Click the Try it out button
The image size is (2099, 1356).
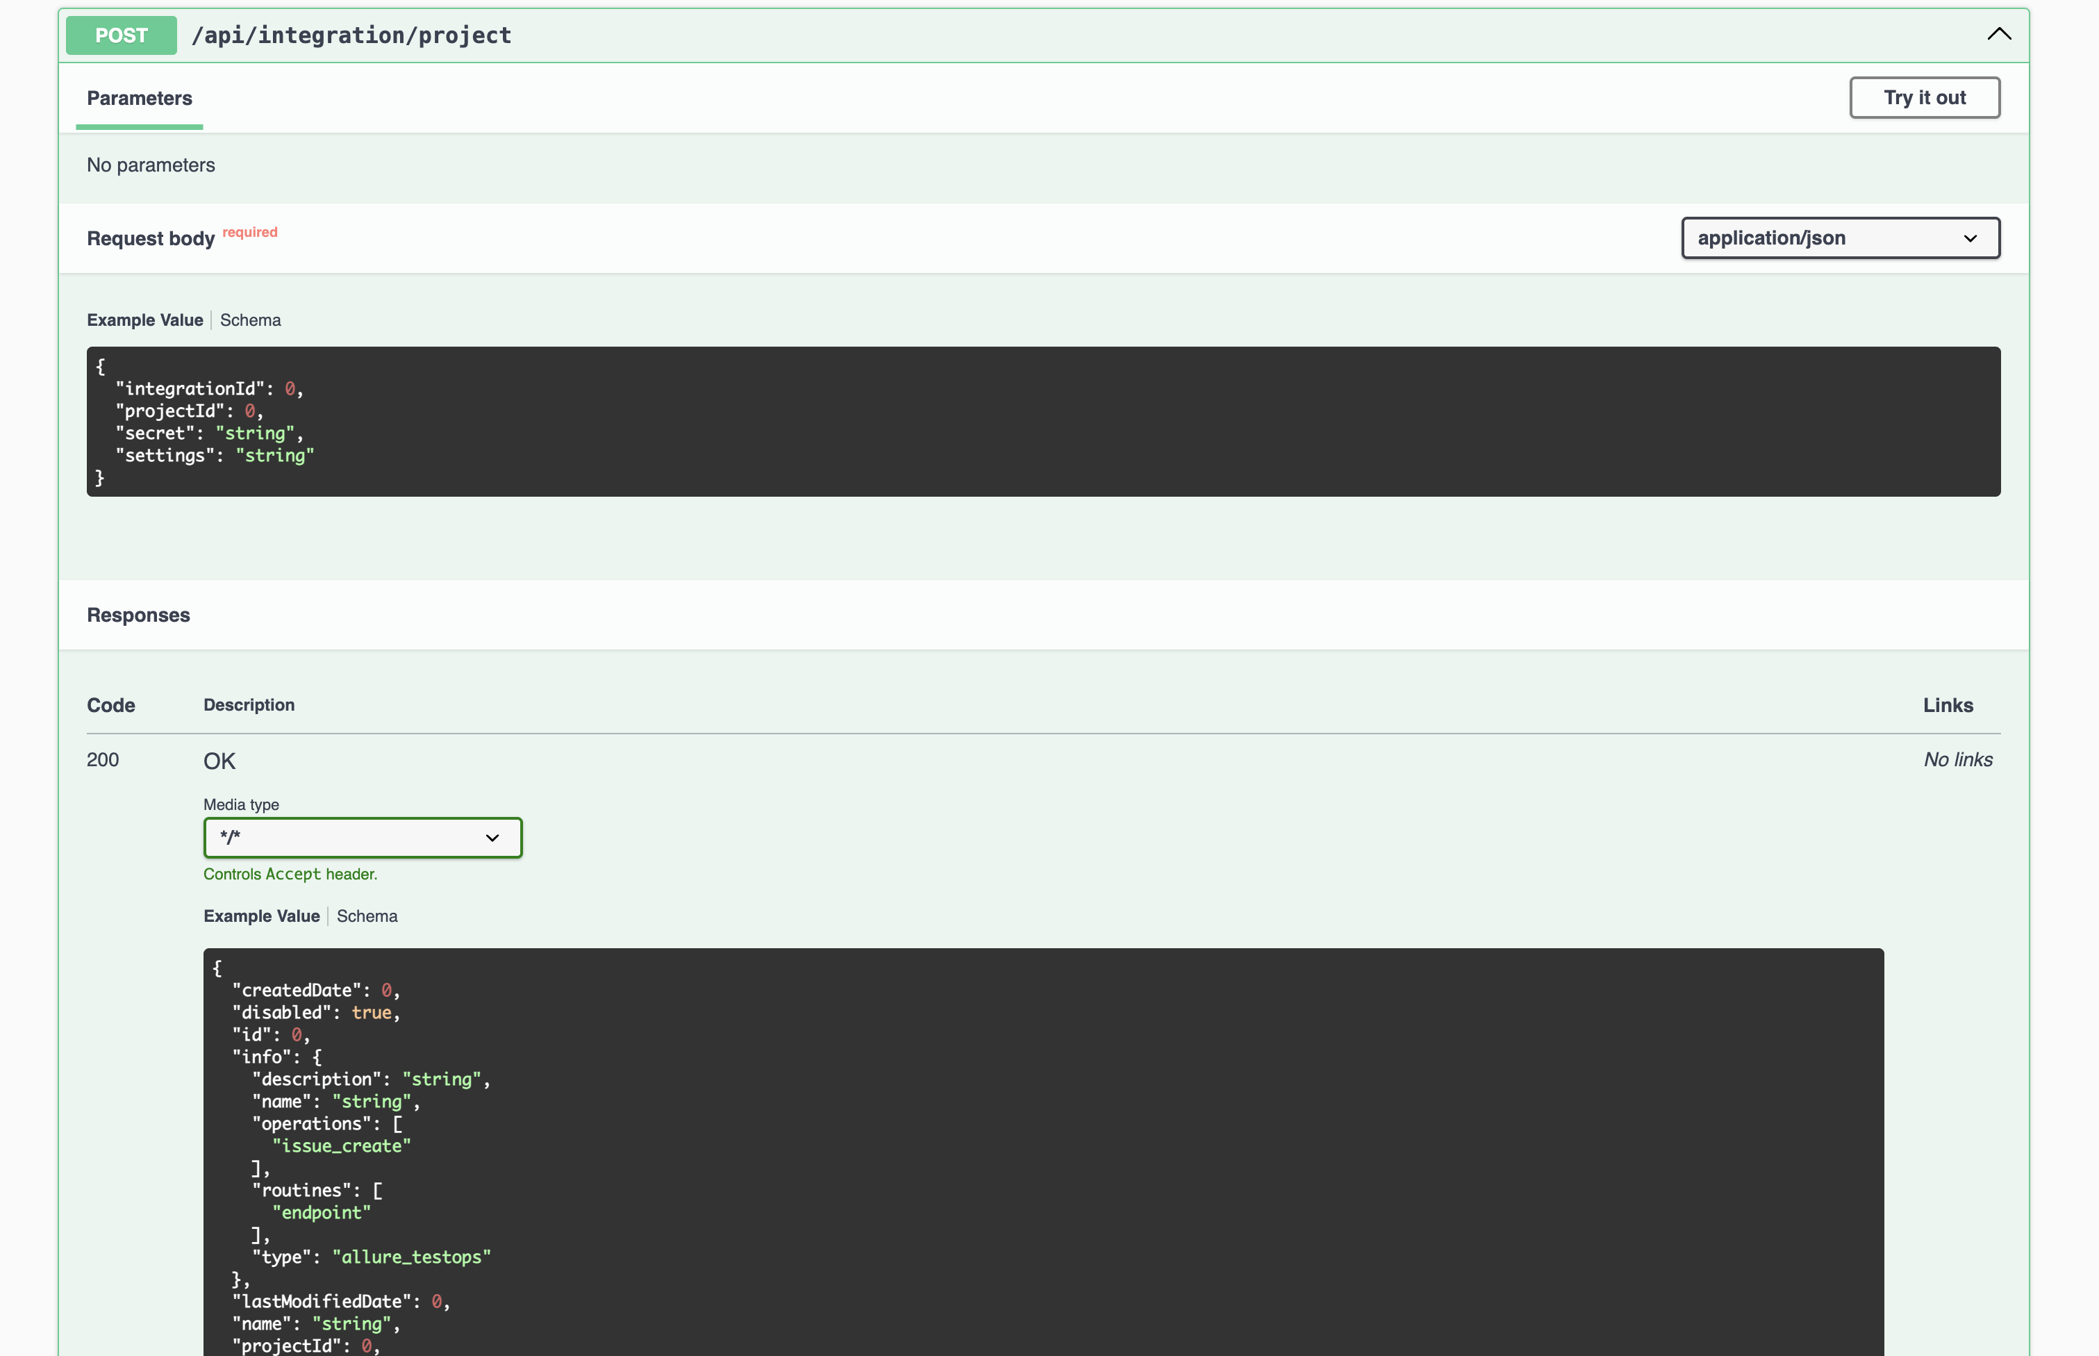coord(1925,98)
